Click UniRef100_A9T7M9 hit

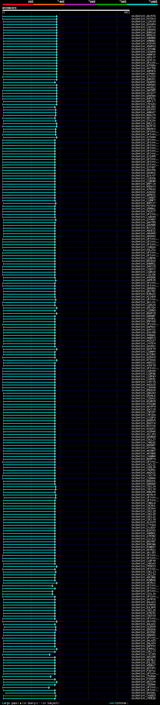(143, 69)
